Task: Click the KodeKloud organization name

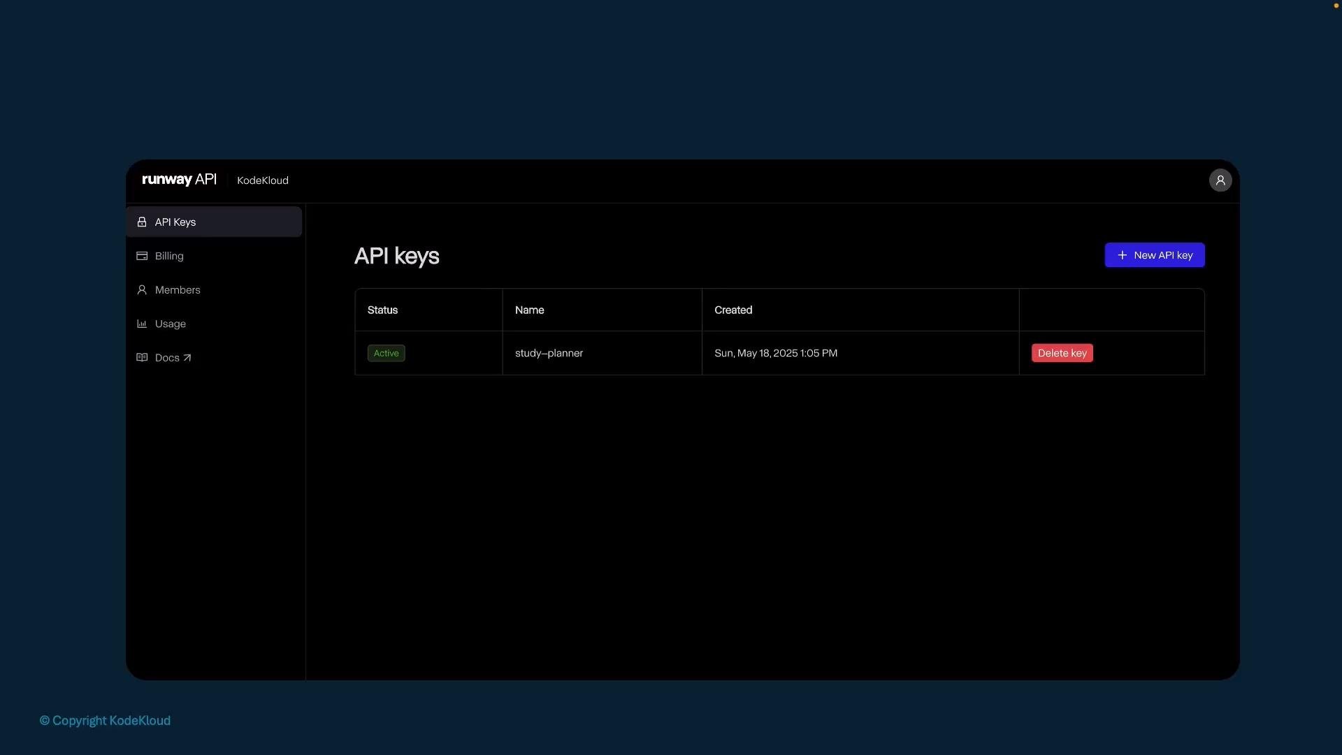Action: (263, 180)
